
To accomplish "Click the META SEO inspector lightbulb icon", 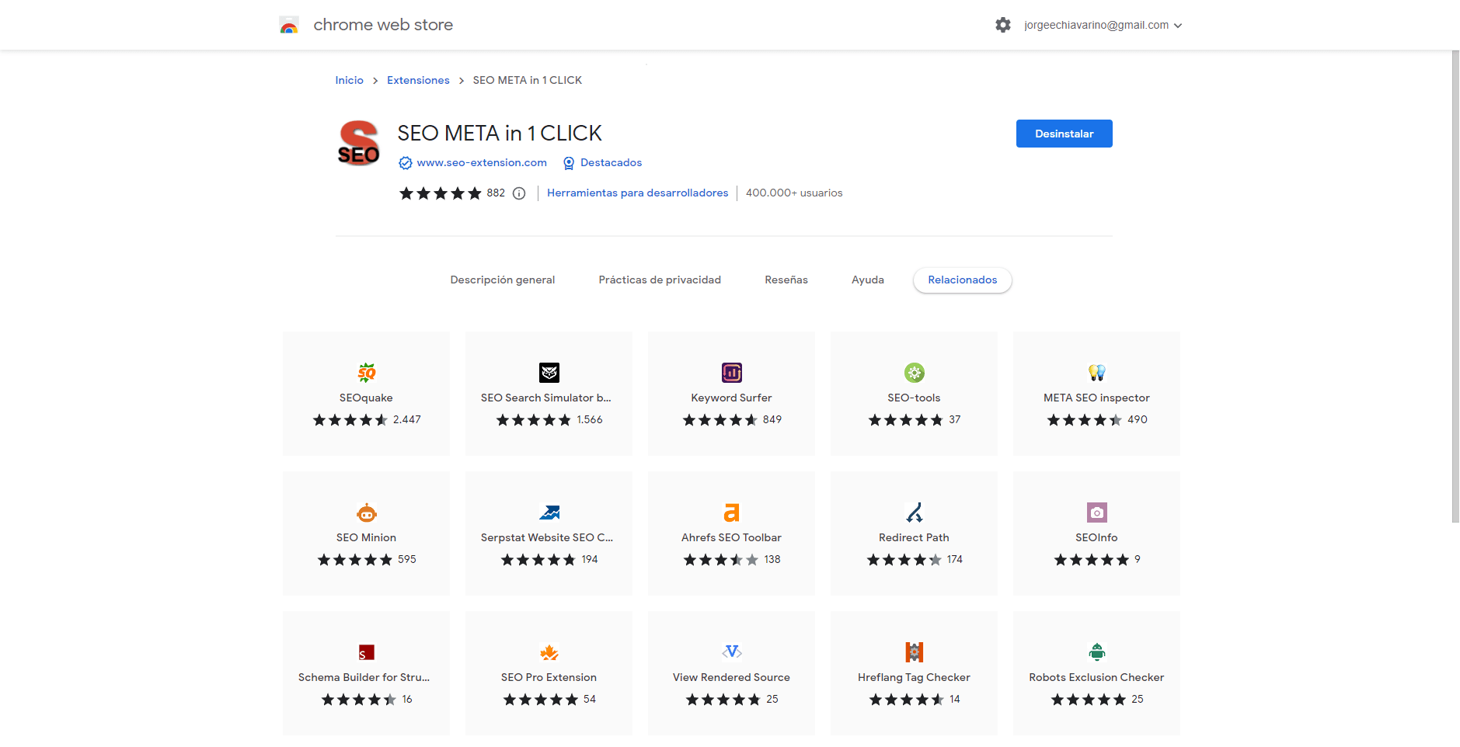I will pyautogui.click(x=1097, y=373).
